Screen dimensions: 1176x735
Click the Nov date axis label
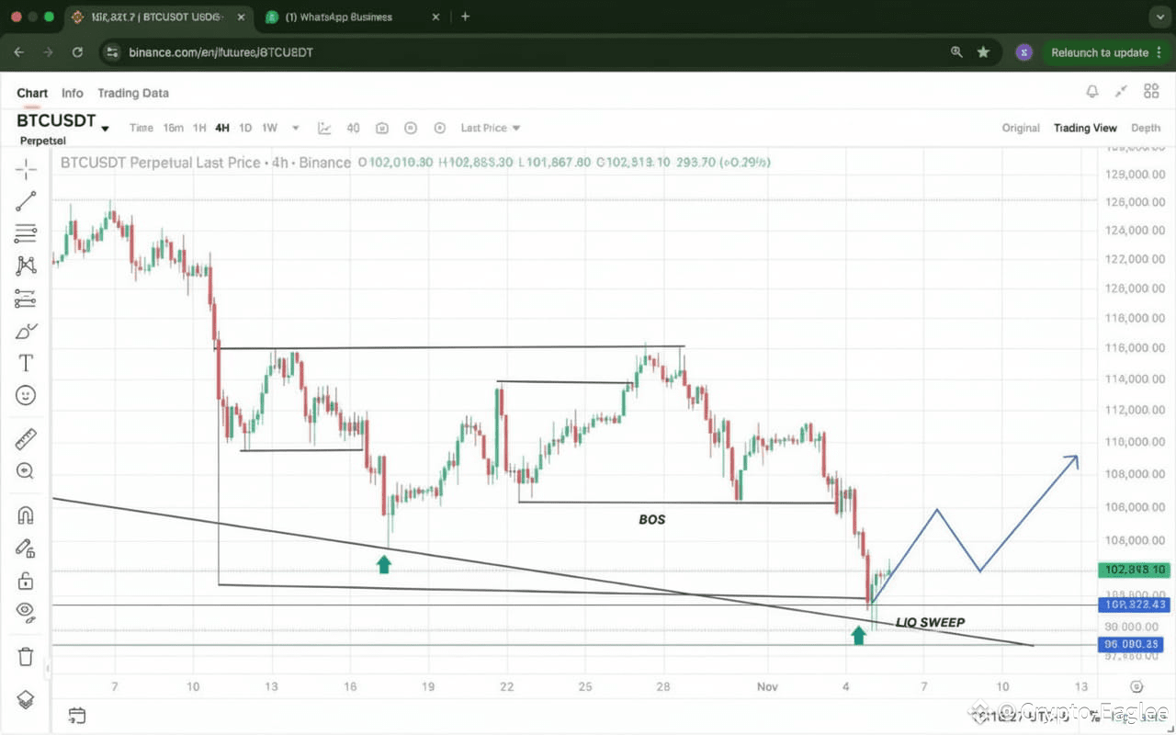point(768,686)
